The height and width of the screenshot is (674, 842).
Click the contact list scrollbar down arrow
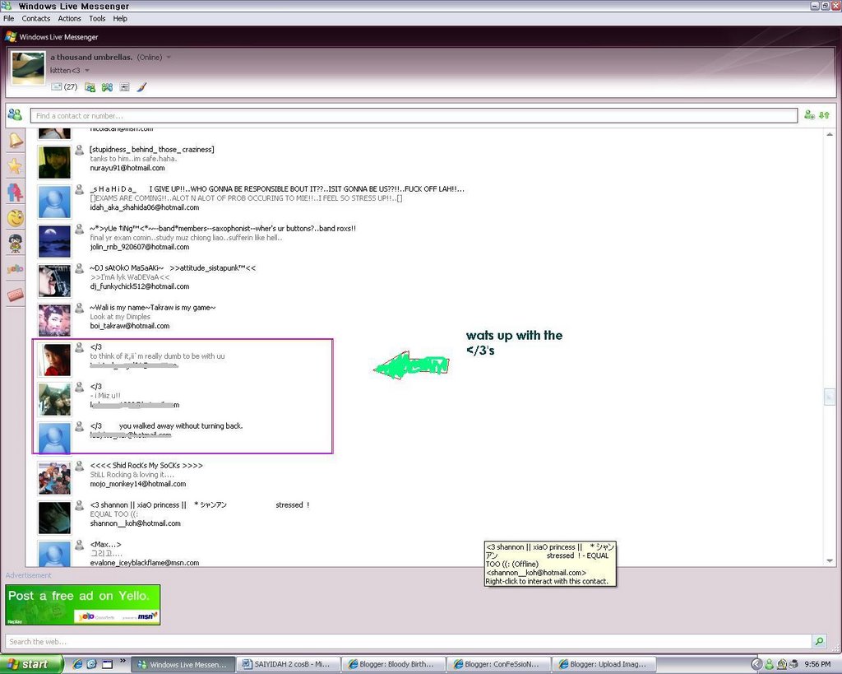(x=830, y=560)
